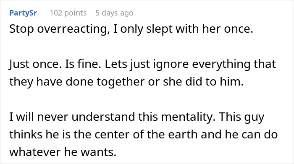Click the word thinks in last paragraph

[x=26, y=135]
